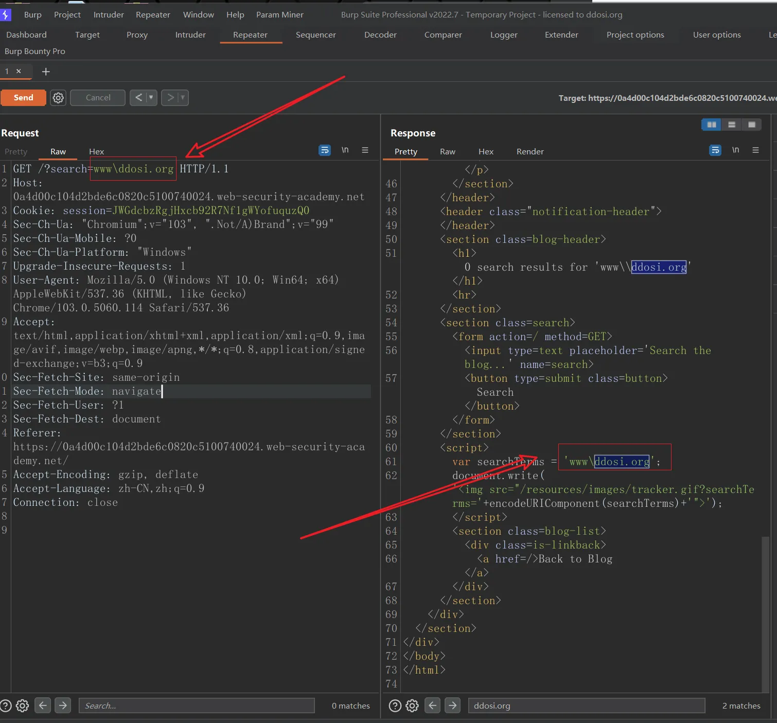Click the Burp Suite lightning logo icon
The image size is (777, 723).
[x=5, y=14]
